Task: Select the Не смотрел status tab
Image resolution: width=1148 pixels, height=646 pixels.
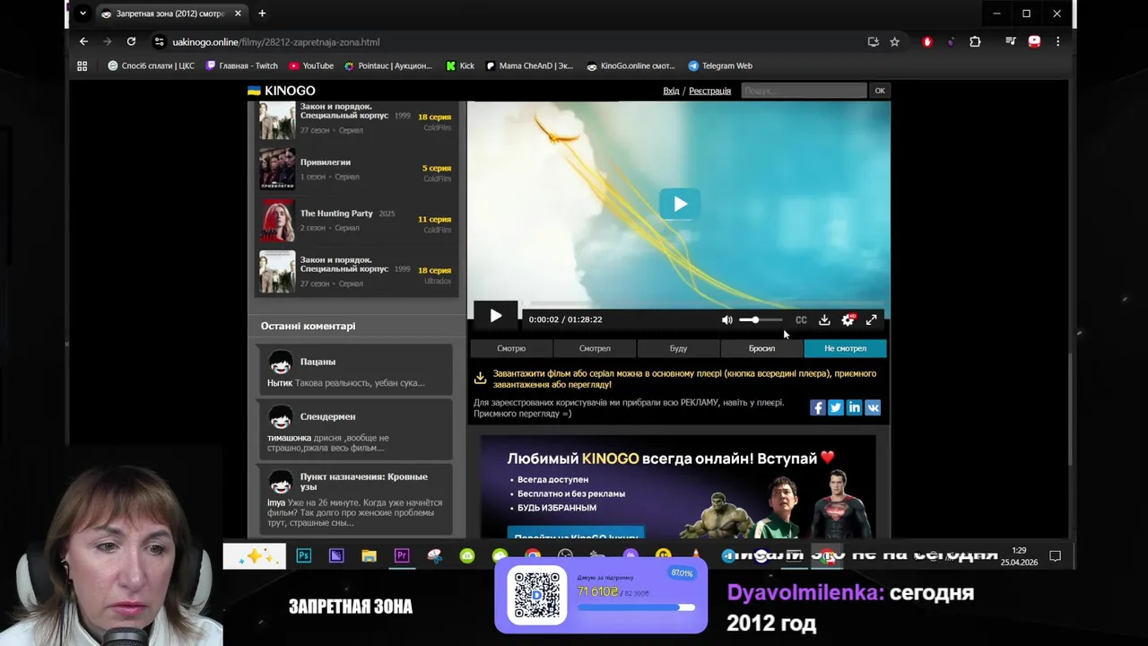Action: pyautogui.click(x=845, y=348)
